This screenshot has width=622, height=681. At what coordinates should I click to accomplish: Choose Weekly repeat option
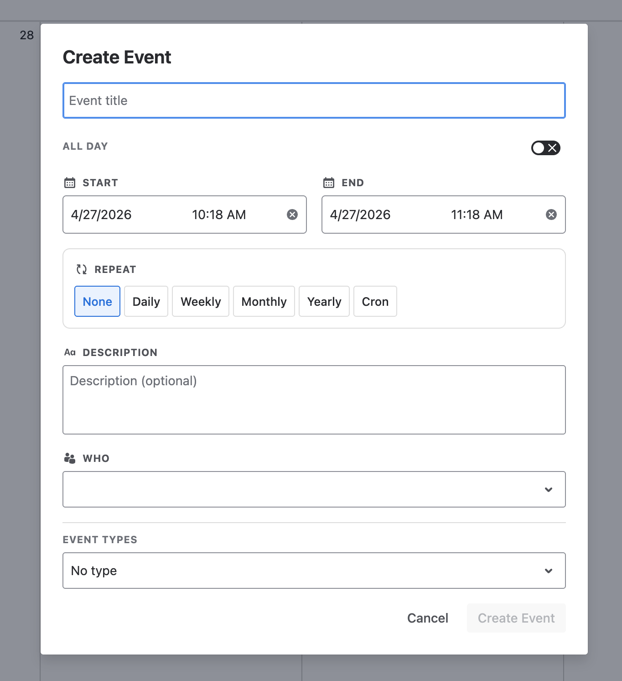pos(201,301)
